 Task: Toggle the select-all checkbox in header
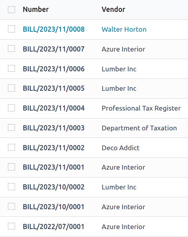pyautogui.click(x=11, y=10)
